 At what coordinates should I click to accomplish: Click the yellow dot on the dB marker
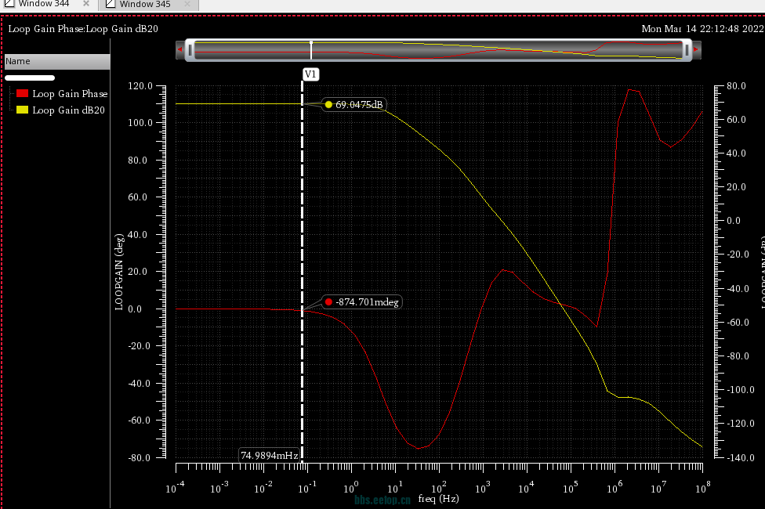click(x=328, y=104)
